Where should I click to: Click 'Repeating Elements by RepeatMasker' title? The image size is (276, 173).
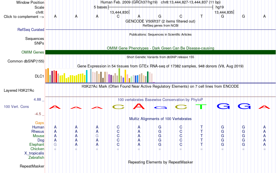tap(160, 162)
